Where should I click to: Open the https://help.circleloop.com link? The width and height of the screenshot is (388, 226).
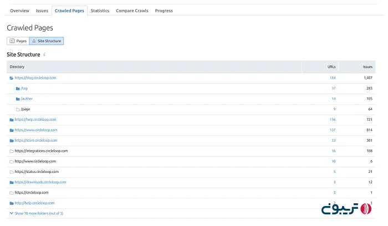(x=35, y=120)
